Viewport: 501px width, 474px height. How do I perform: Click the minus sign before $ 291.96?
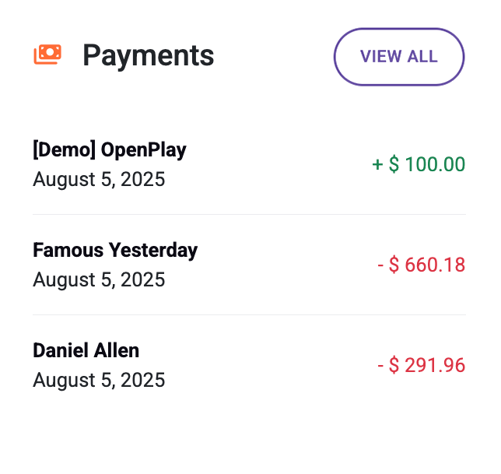(x=381, y=366)
